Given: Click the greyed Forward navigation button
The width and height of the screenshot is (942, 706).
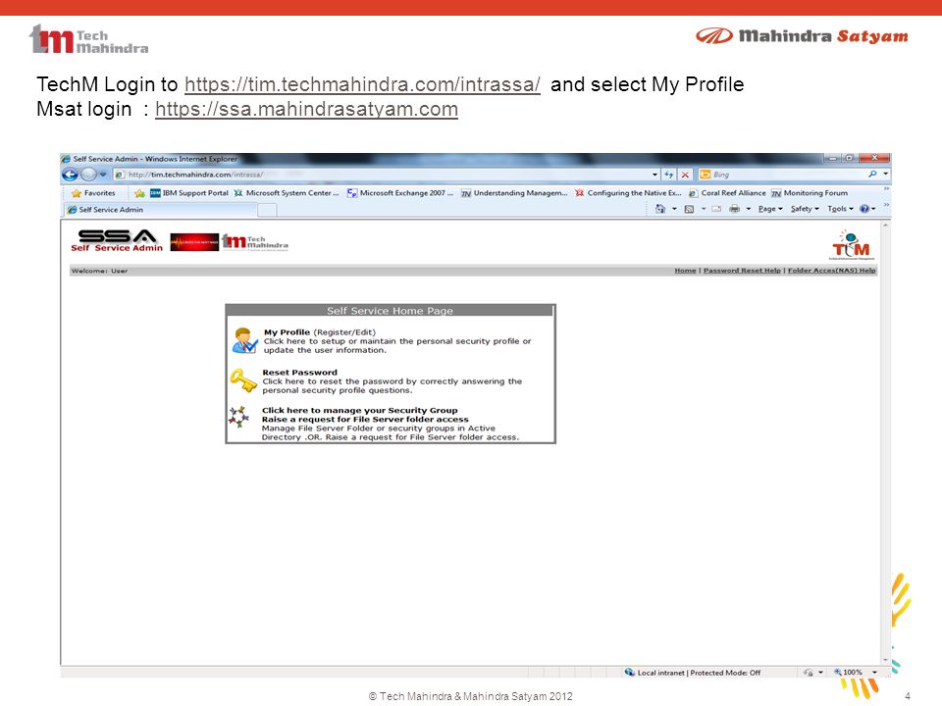Looking at the screenshot, I should point(88,175).
